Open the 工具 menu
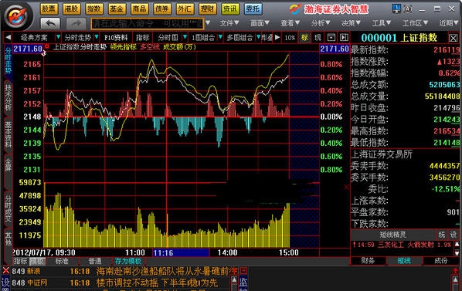 click(382, 23)
